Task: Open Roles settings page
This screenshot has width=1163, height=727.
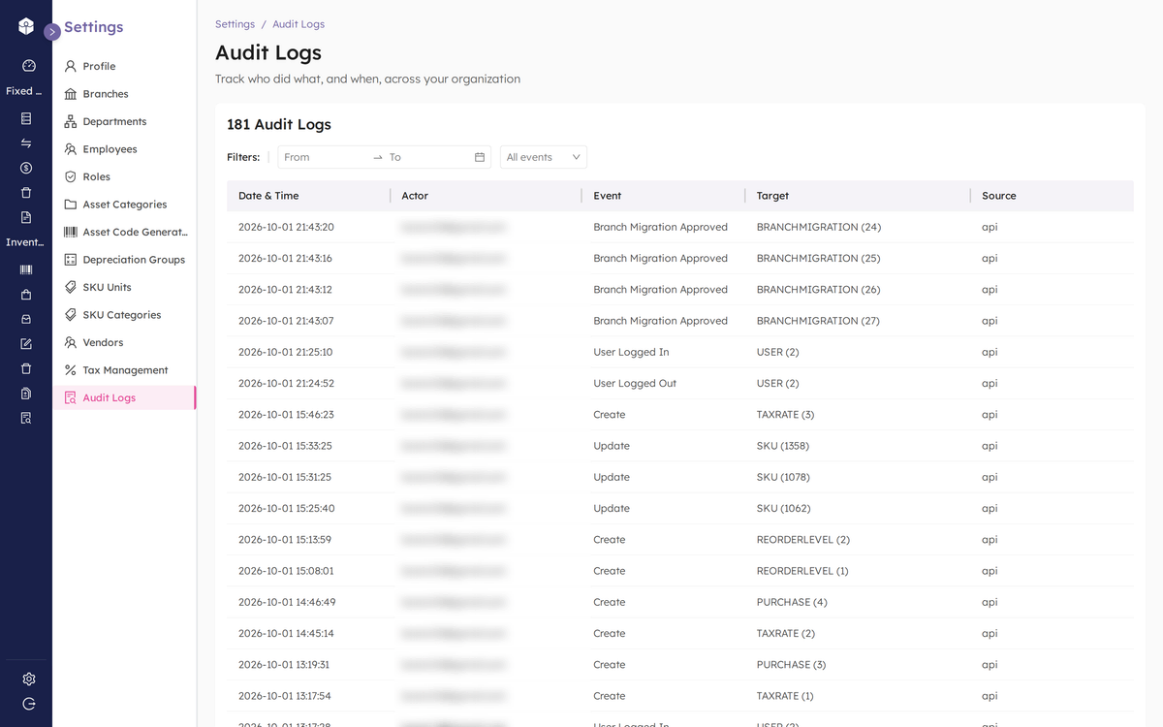Action: (x=124, y=176)
